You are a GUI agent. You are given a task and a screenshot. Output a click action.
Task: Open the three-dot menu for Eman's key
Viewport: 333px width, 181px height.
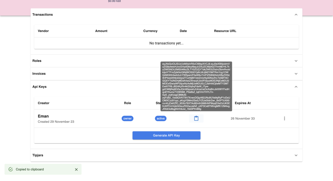tap(284, 119)
